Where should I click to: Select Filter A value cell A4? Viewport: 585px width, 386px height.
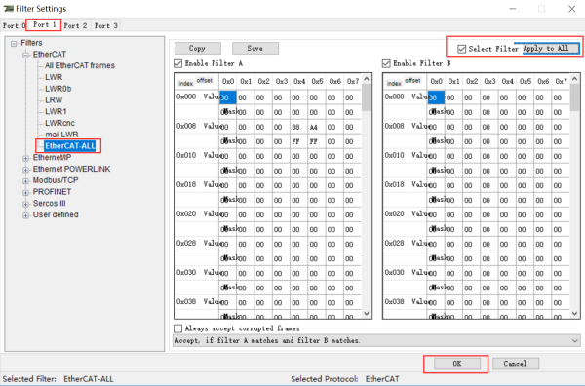tap(314, 127)
